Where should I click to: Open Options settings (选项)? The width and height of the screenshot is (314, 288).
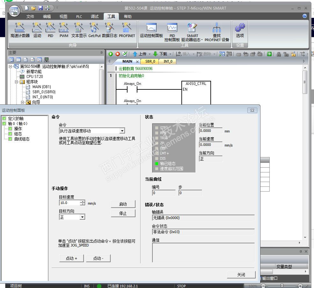point(240,30)
